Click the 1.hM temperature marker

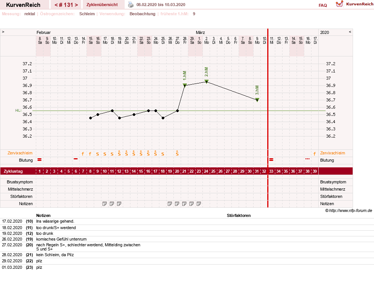pos(185,85)
